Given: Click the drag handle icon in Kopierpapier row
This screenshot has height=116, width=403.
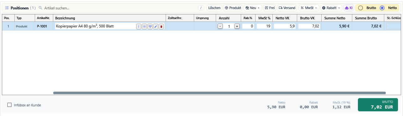Looking at the screenshot, I should pyautogui.click(x=139, y=27).
